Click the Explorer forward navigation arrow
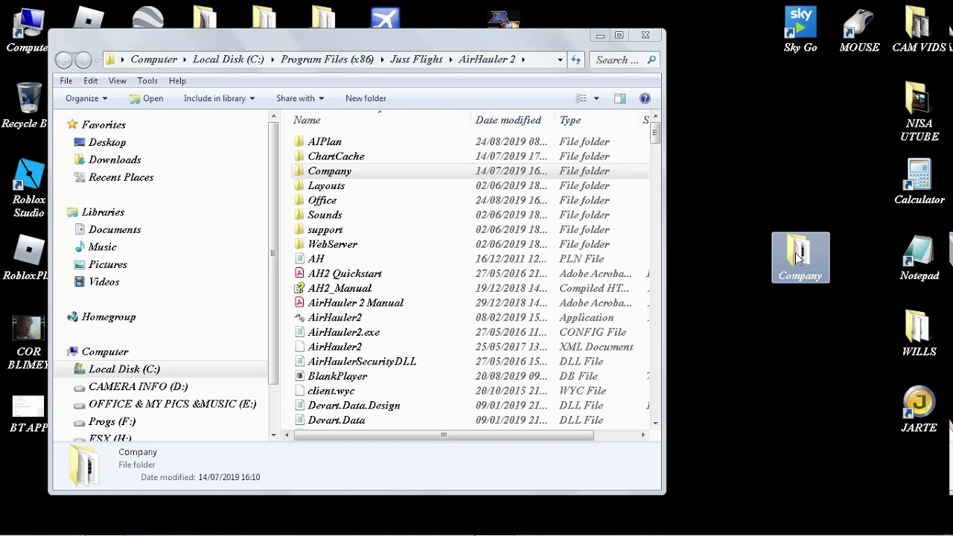 click(83, 60)
